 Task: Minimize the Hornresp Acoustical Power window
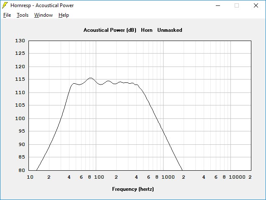[x=218, y=5]
